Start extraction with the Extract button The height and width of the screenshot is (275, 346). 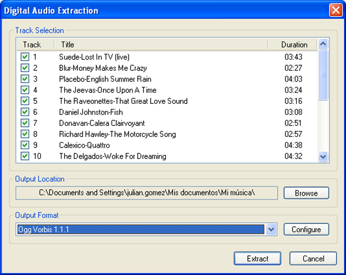[x=257, y=259]
